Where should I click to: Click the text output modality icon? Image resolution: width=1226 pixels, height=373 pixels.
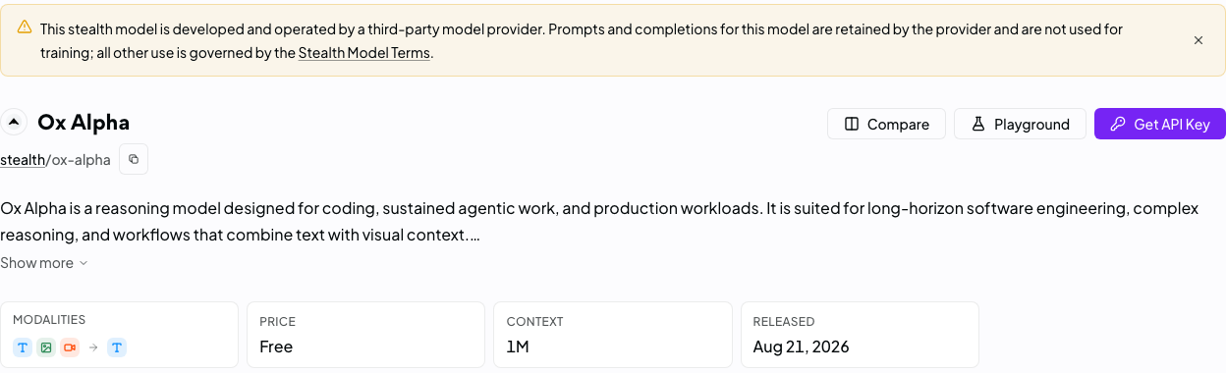[x=117, y=347]
